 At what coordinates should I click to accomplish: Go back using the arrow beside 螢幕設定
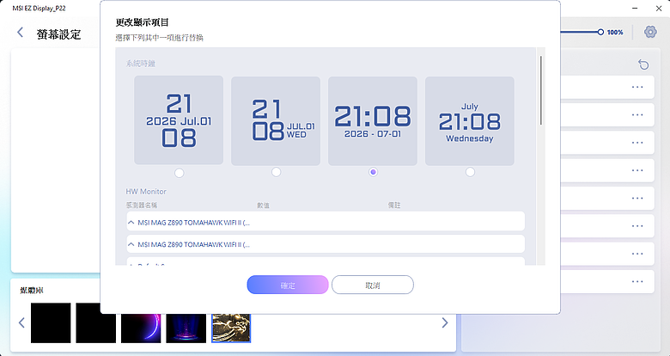point(20,32)
